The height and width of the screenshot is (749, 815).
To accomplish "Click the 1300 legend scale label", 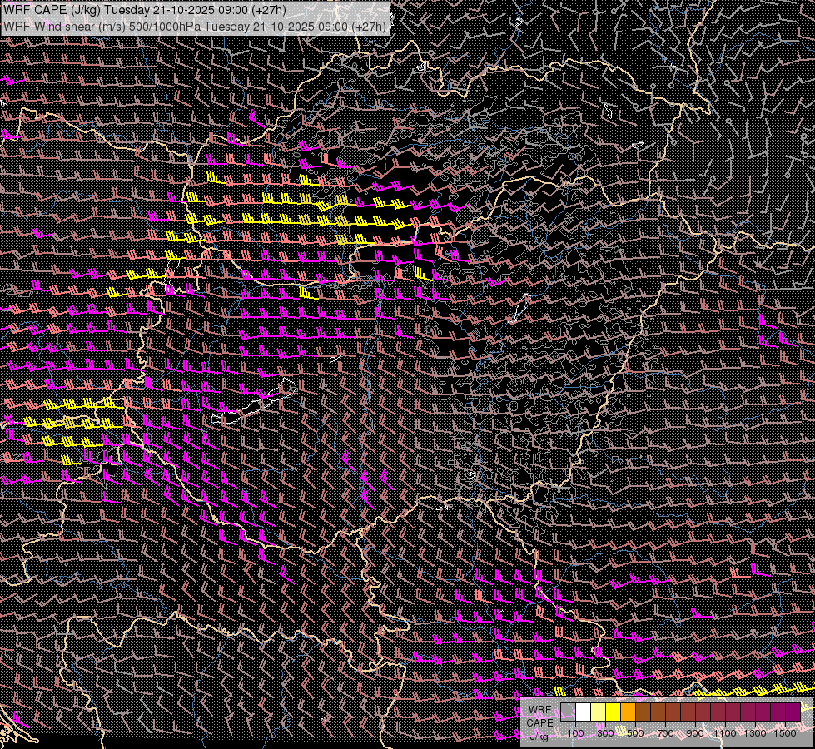I will pyautogui.click(x=755, y=733).
